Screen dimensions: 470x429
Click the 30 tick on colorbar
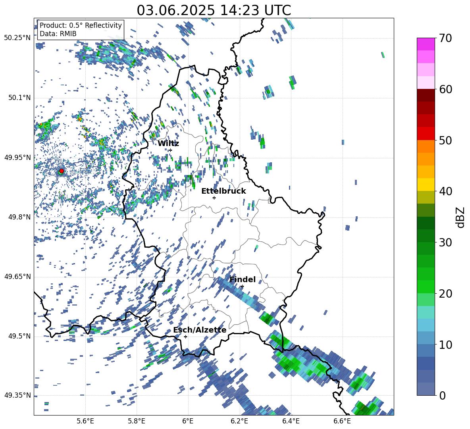click(x=445, y=242)
